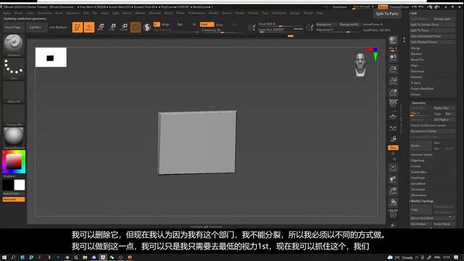The image size is (464, 261).
Task: Expand the DynaMesh section
Action: pos(418,183)
